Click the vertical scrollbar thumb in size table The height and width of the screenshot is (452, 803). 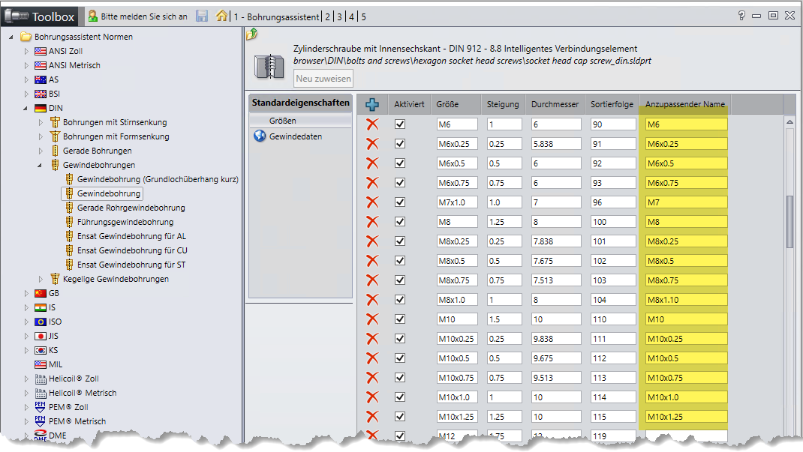[x=789, y=221]
